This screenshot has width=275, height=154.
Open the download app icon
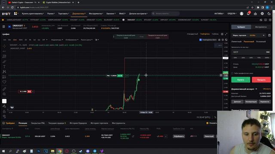255,14
